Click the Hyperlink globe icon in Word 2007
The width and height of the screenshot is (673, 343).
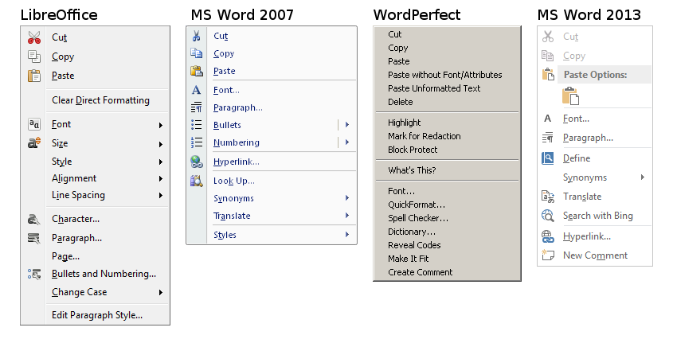(197, 162)
